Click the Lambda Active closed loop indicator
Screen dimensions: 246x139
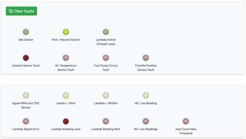[106, 32]
